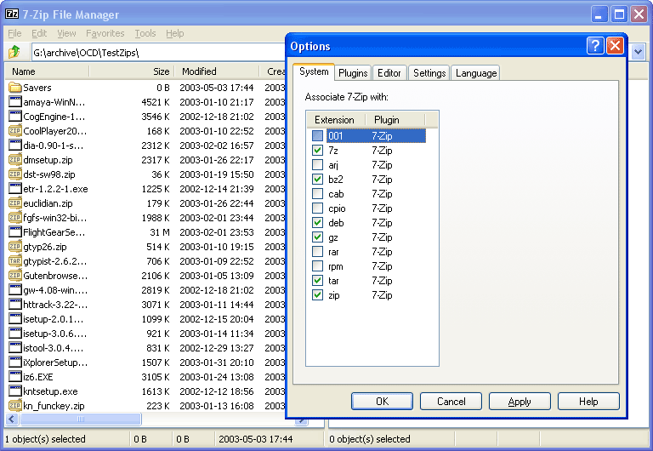653x451 pixels.
Task: Click the gtypist-2.6.2 TAR icon
Action: tap(15, 261)
